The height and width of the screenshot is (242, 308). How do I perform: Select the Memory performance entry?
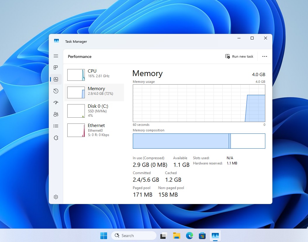(94, 92)
